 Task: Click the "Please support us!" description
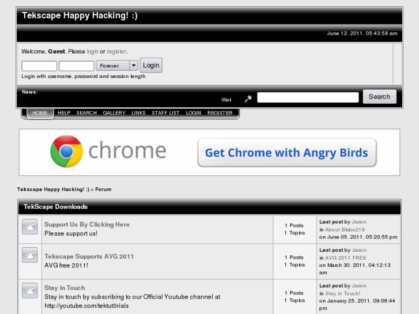pos(71,233)
